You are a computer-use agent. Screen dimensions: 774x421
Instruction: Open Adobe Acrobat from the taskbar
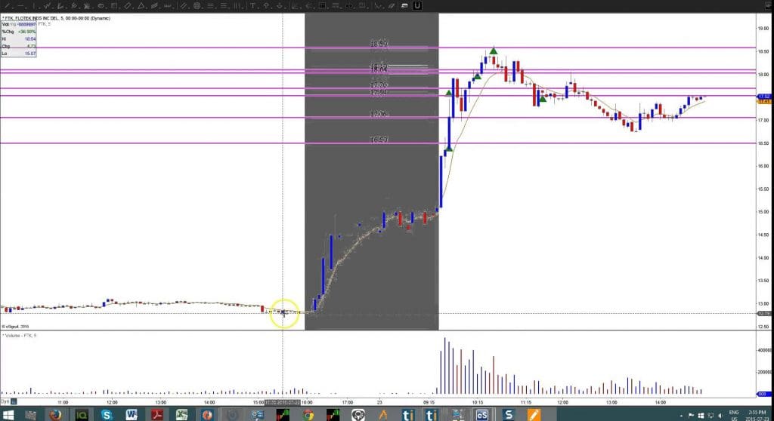pos(157,415)
